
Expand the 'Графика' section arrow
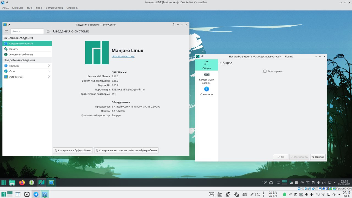click(x=49, y=66)
